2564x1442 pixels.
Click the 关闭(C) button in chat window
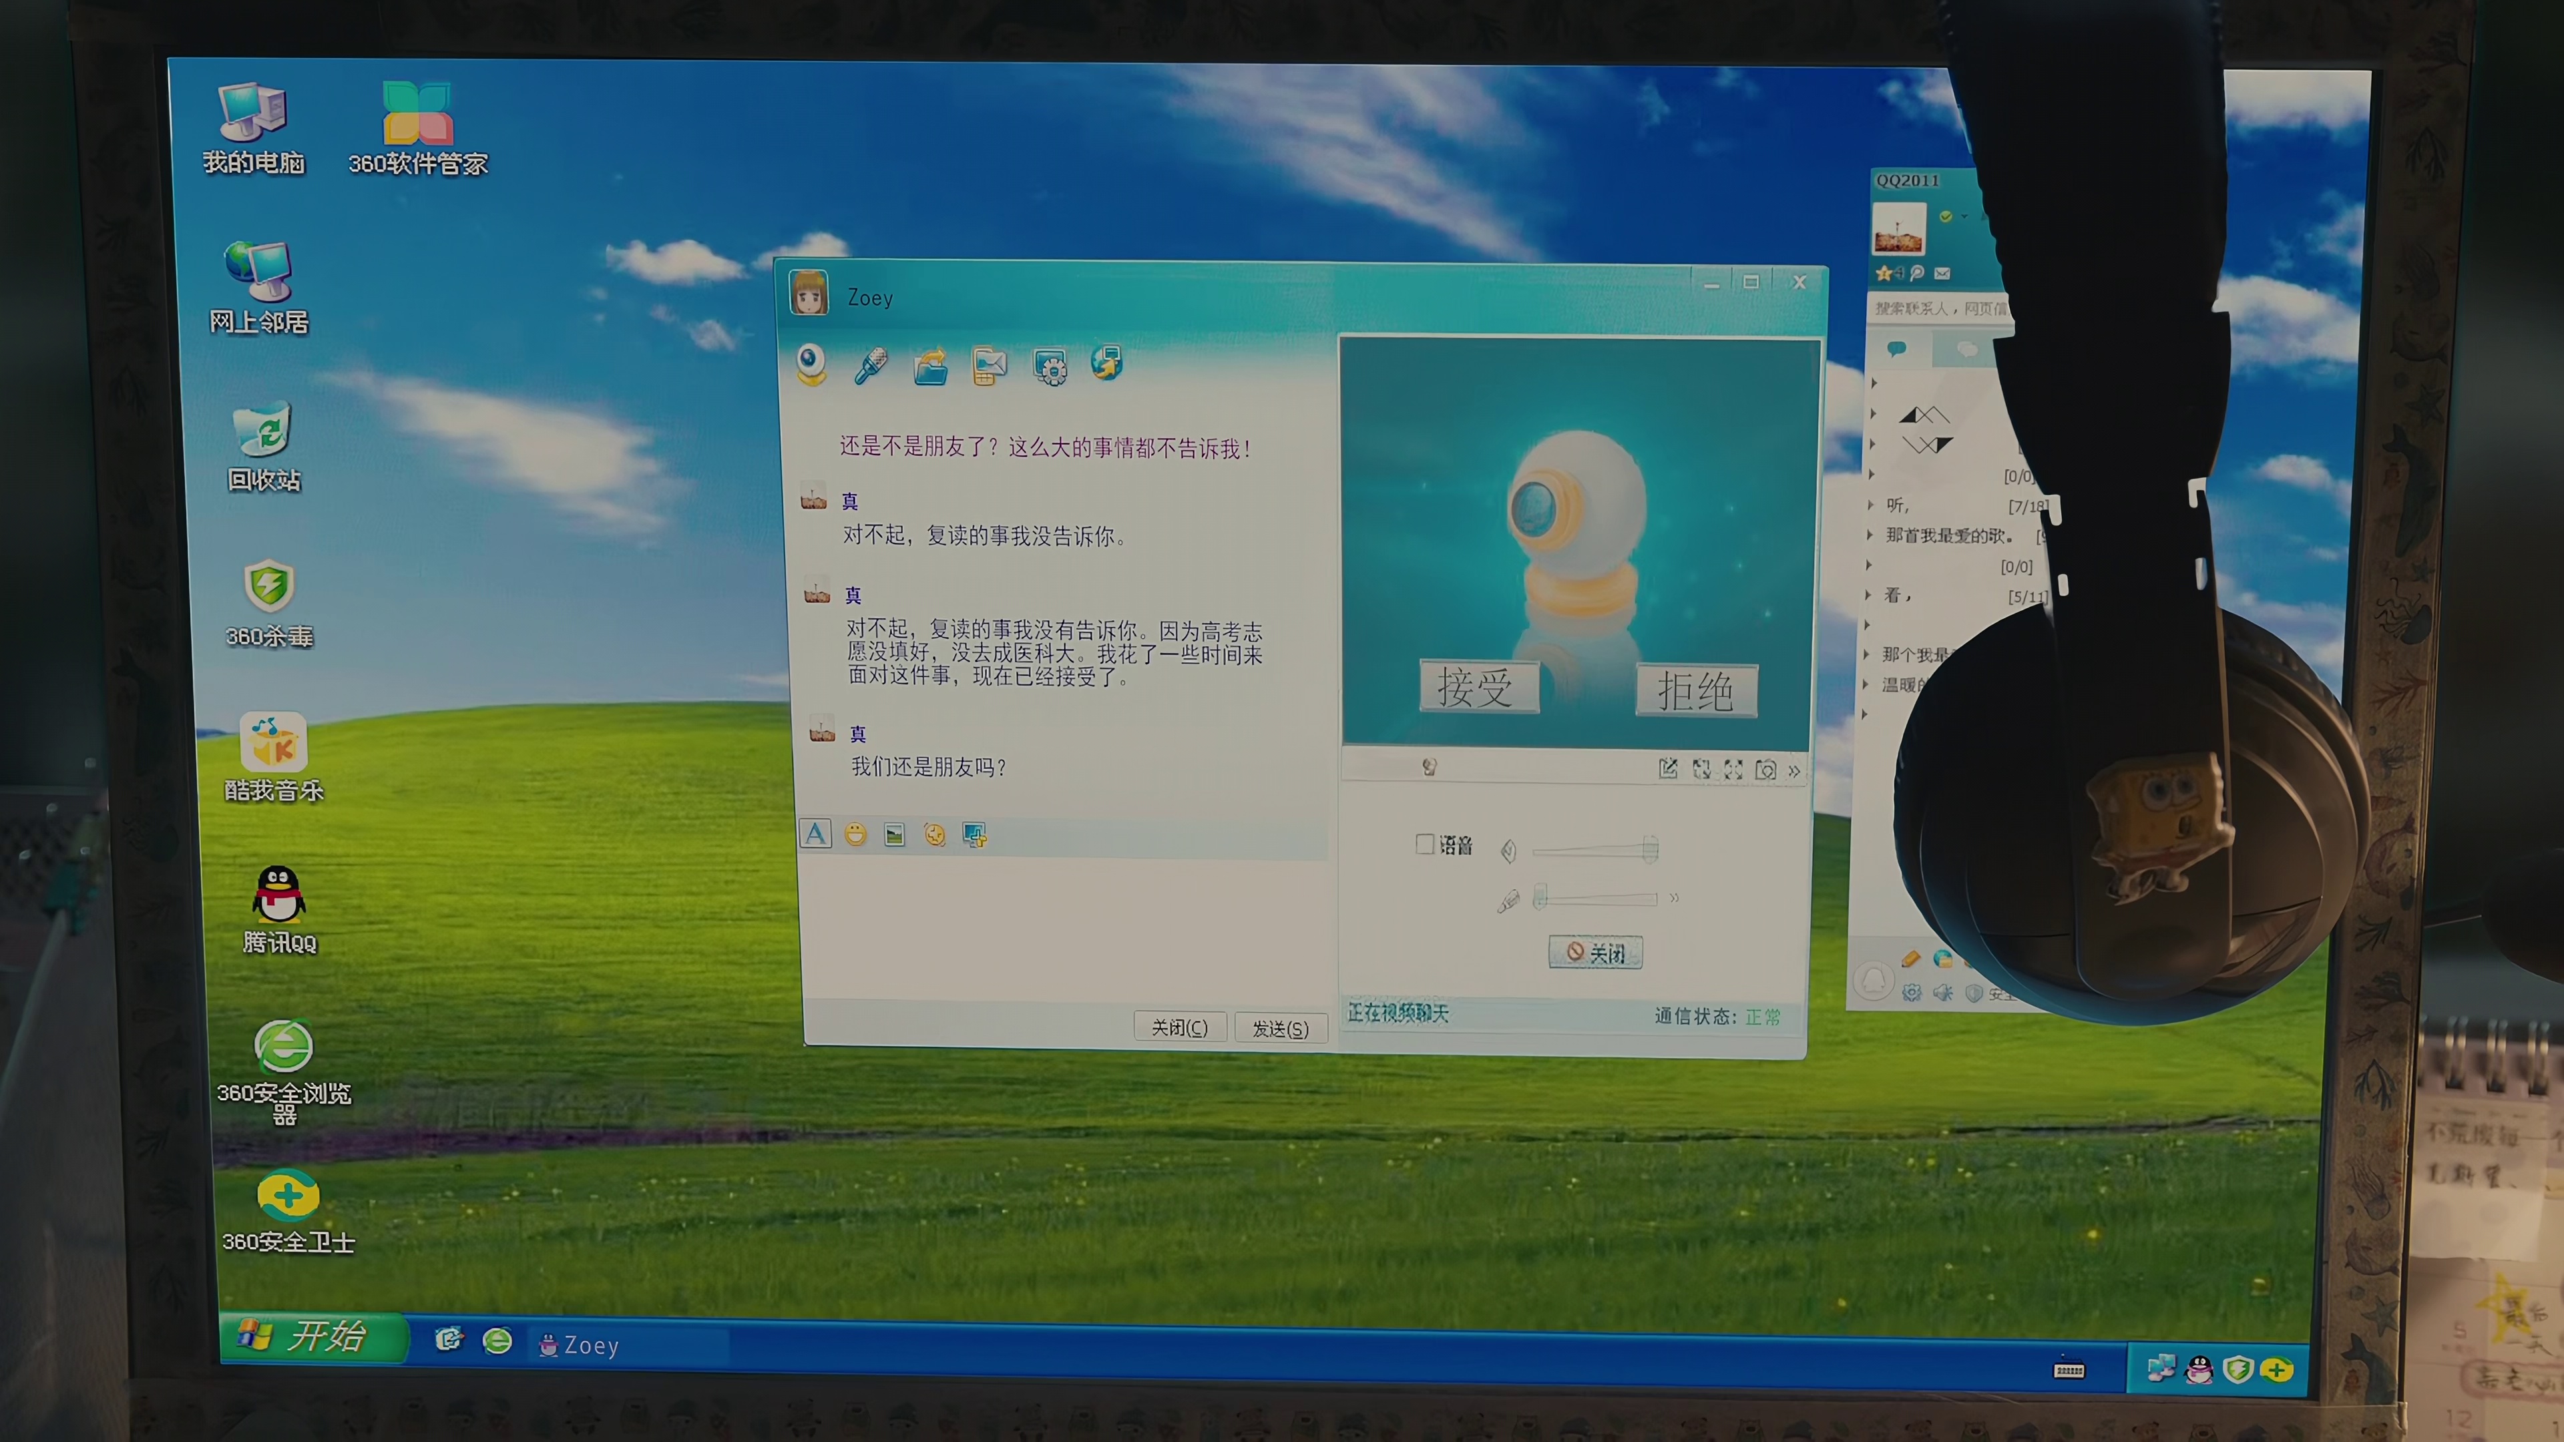point(1179,1027)
